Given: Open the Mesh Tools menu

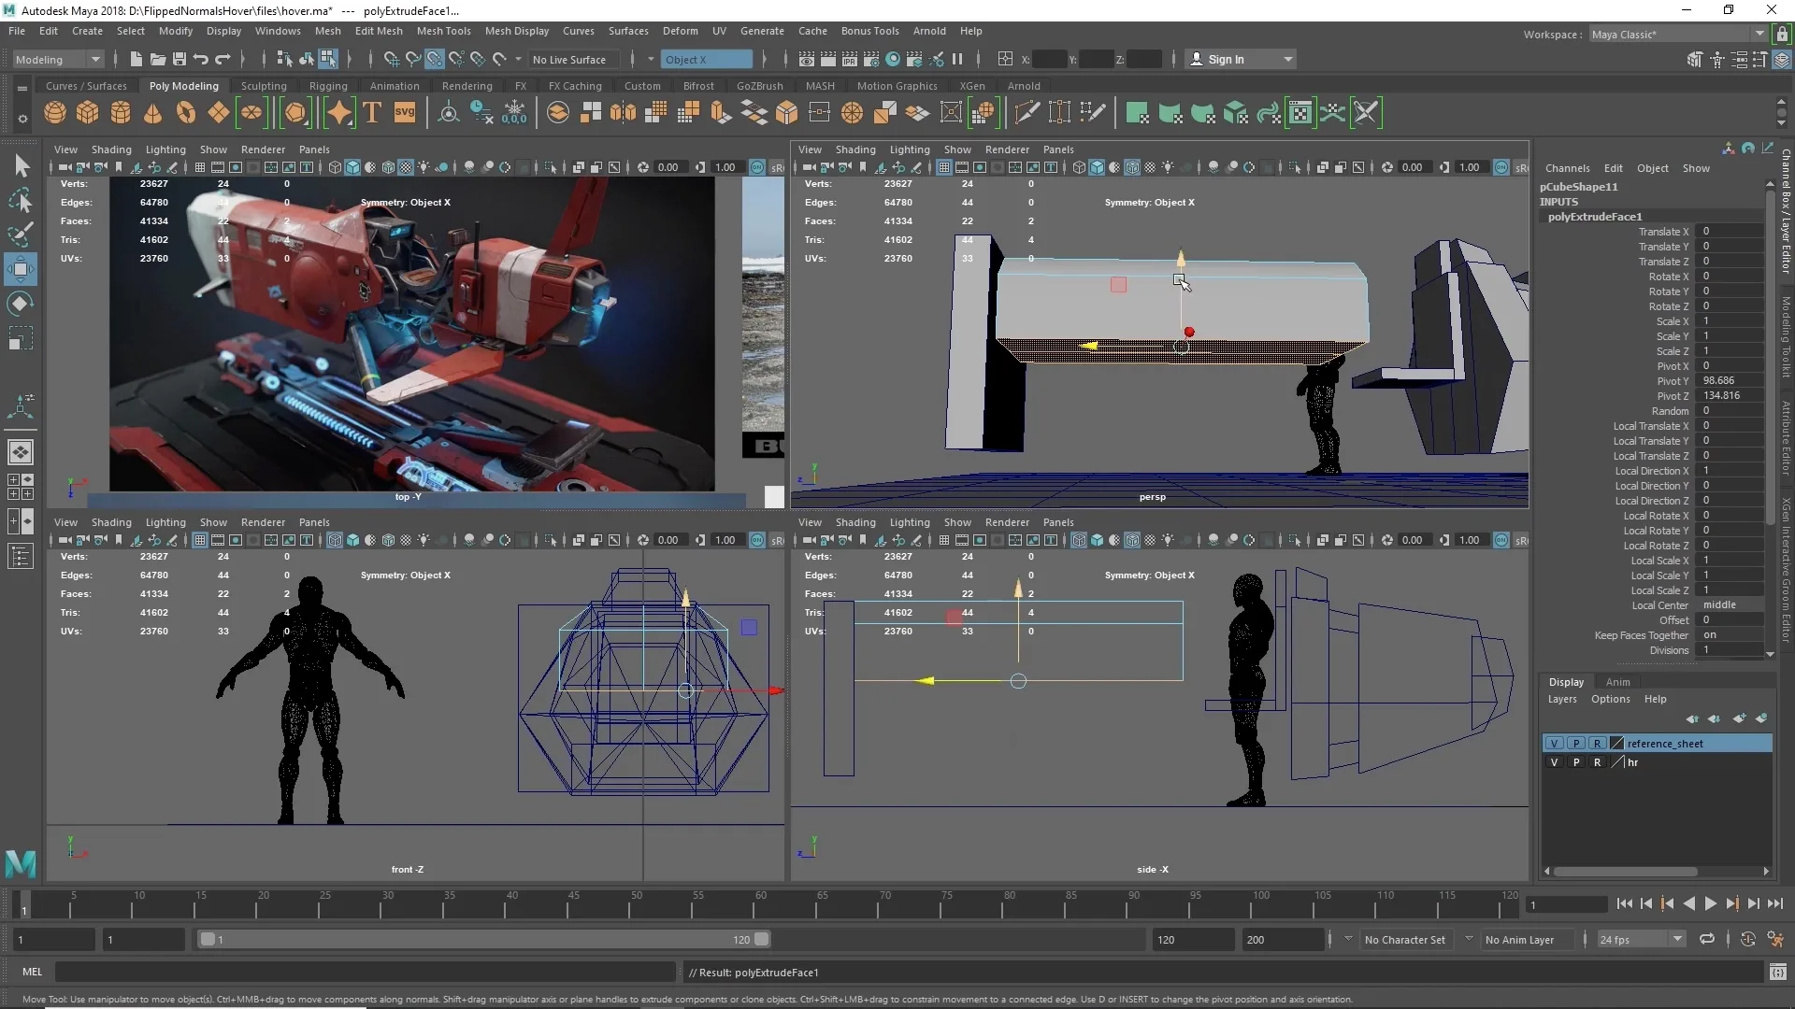Looking at the screenshot, I should 444,31.
